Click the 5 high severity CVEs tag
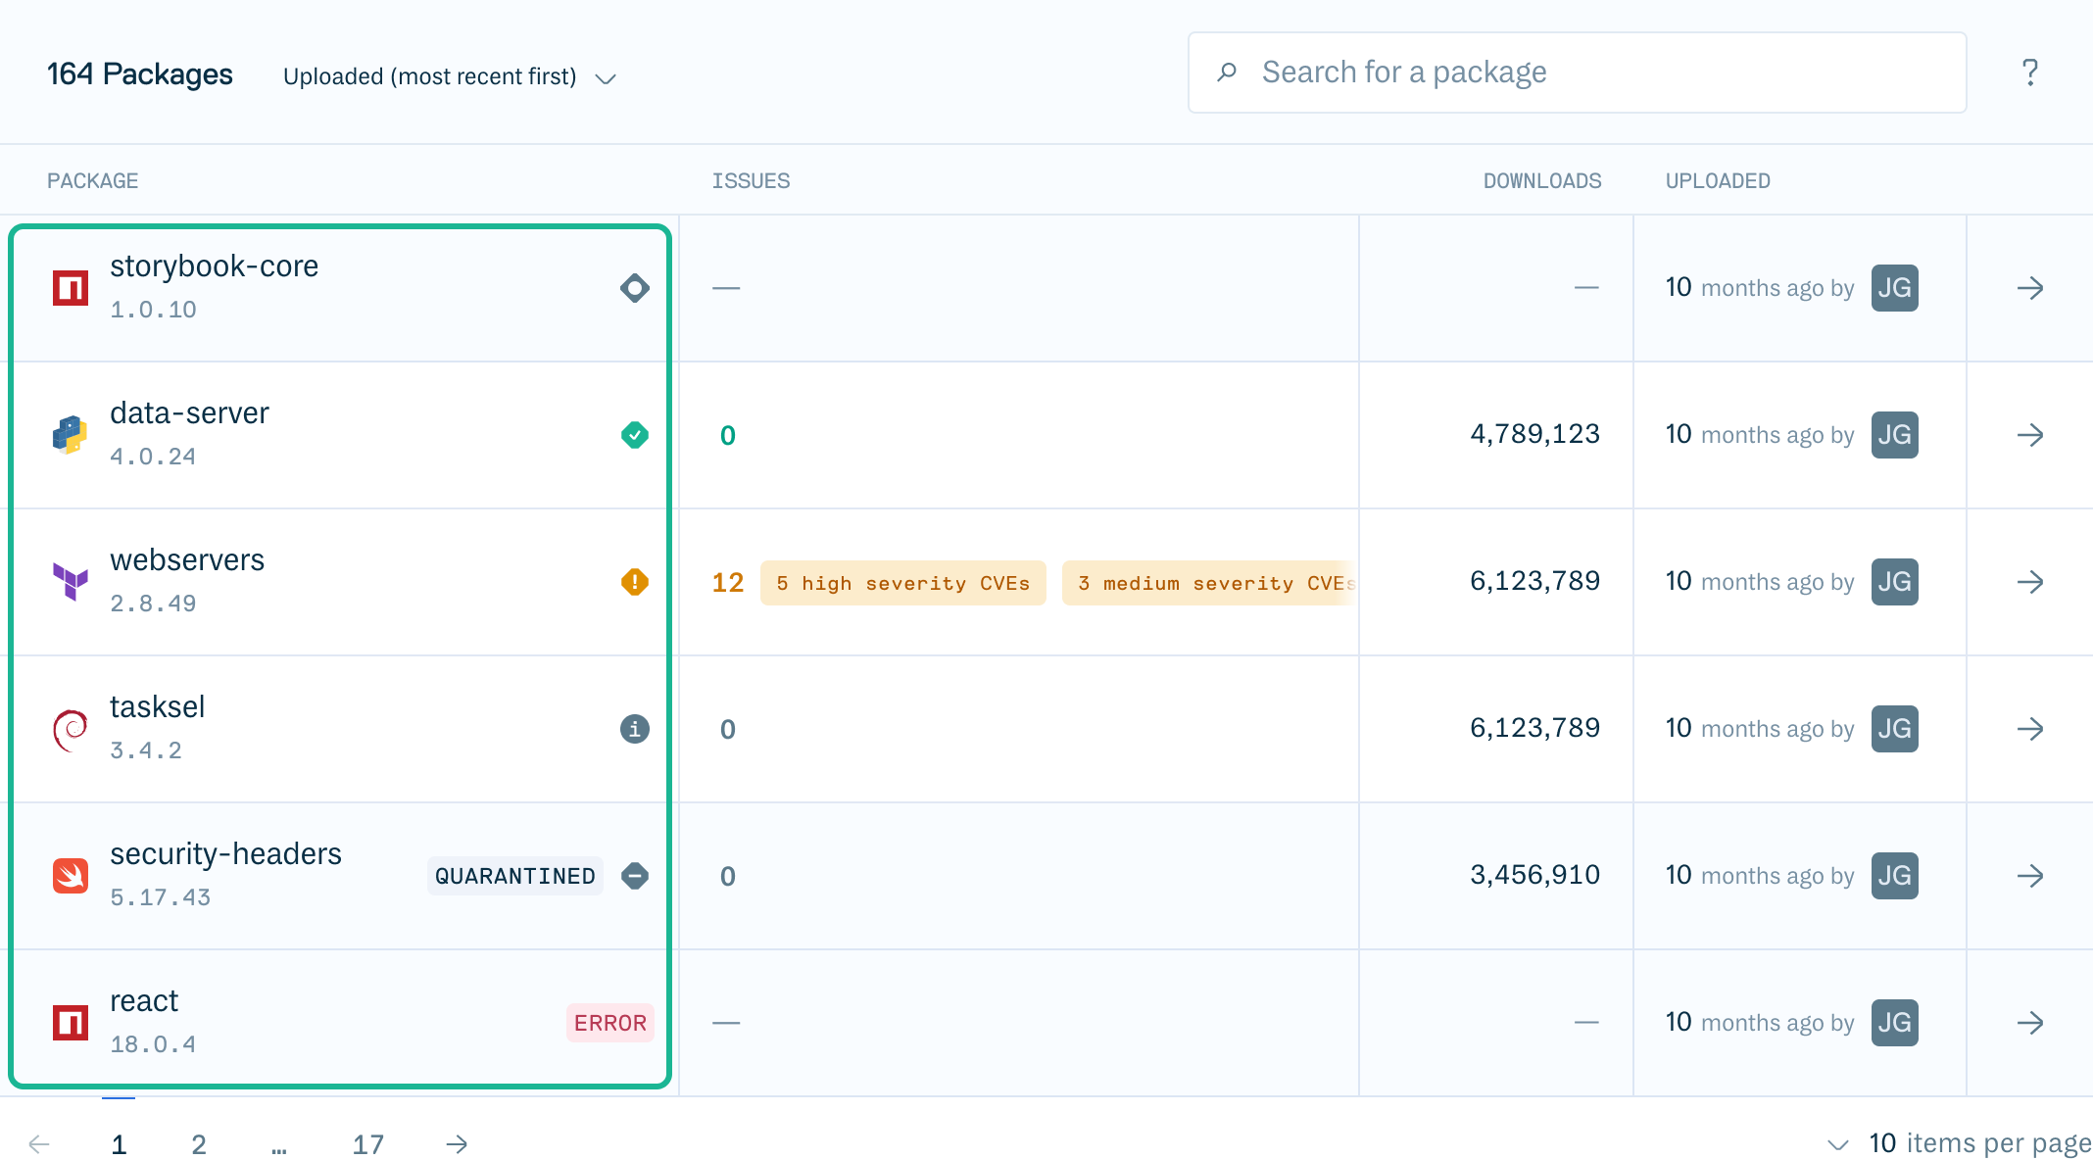Viewport: 2093px width, 1160px height. [x=903, y=583]
